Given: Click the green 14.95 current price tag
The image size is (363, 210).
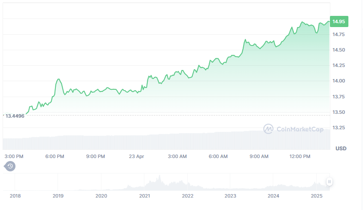Looking at the screenshot, I should [339, 21].
